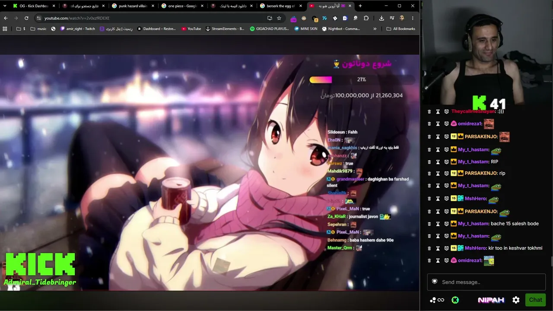Click the anime video player area
The width and height of the screenshot is (553, 311).
coord(210,172)
